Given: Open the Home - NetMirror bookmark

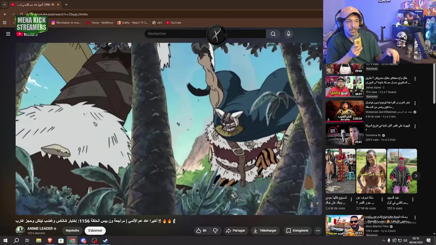Looking at the screenshot, I should [100, 23].
